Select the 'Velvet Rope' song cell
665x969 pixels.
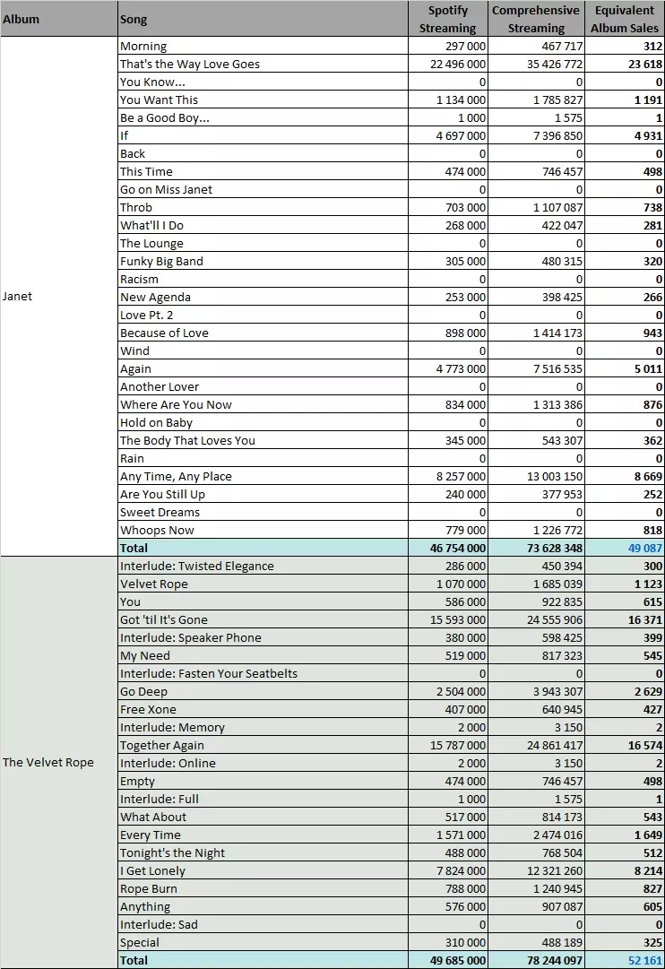tap(263, 584)
